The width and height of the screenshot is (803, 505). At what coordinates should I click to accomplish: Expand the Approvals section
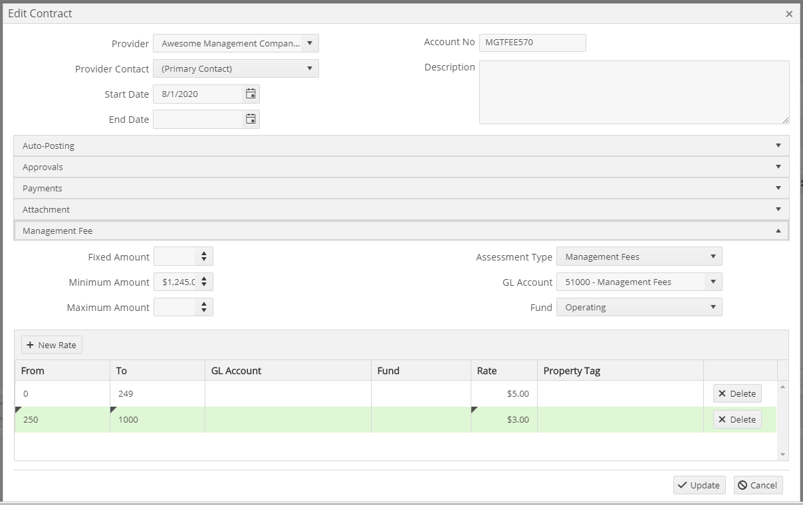pos(401,167)
